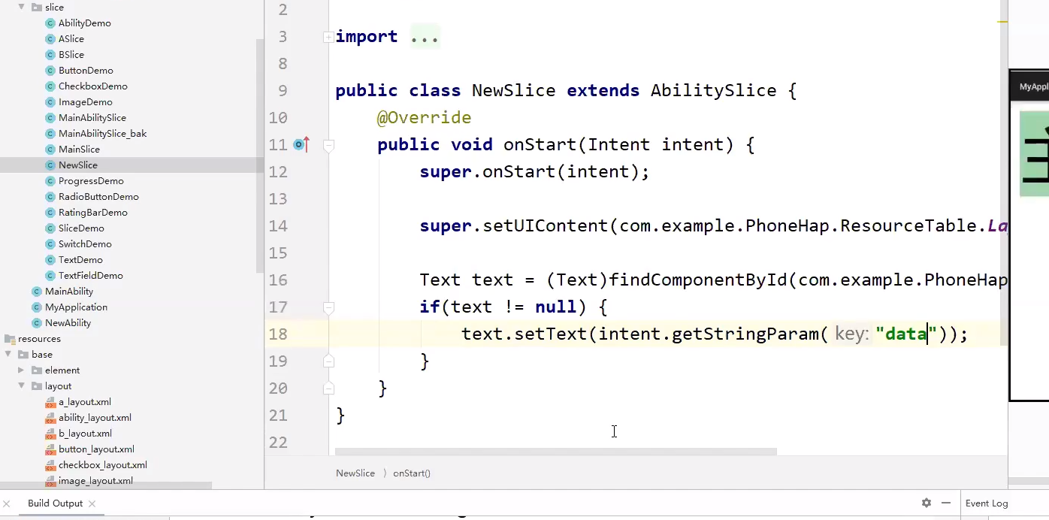Click the project tree vertical scrollbar
1049x520 pixels.
pos(260,155)
